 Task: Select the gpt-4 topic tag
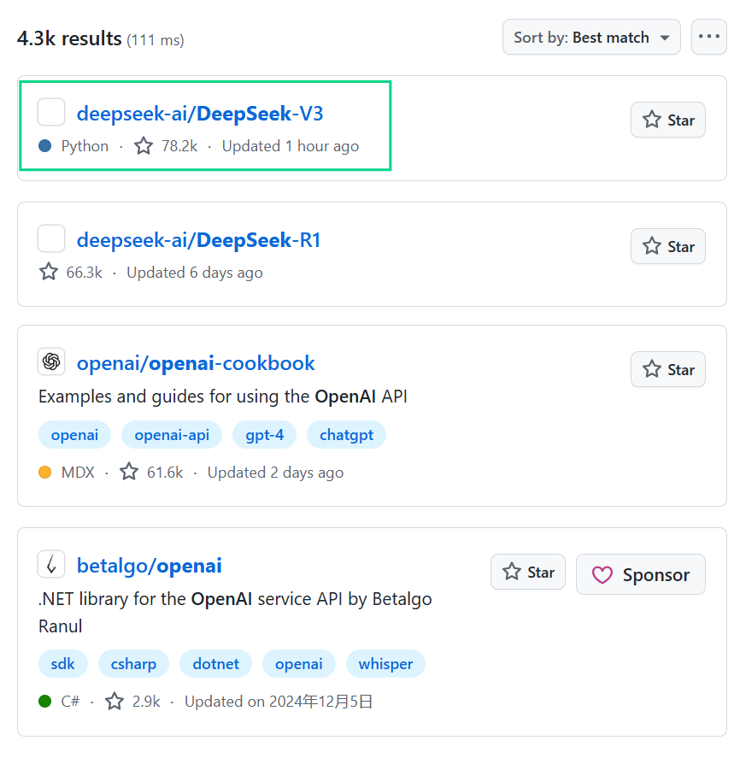pos(264,435)
